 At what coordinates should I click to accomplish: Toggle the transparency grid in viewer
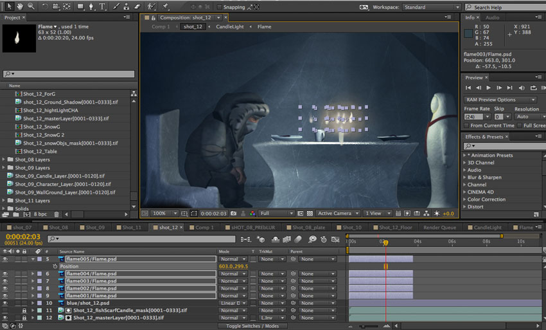pyautogui.click(x=310, y=214)
